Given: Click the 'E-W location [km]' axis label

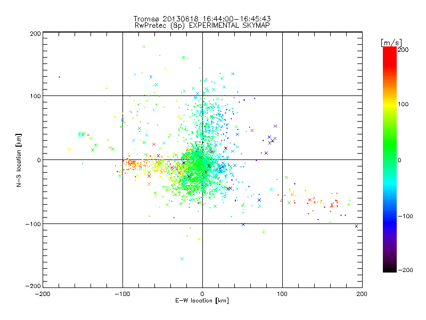Looking at the screenshot, I should [202, 301].
